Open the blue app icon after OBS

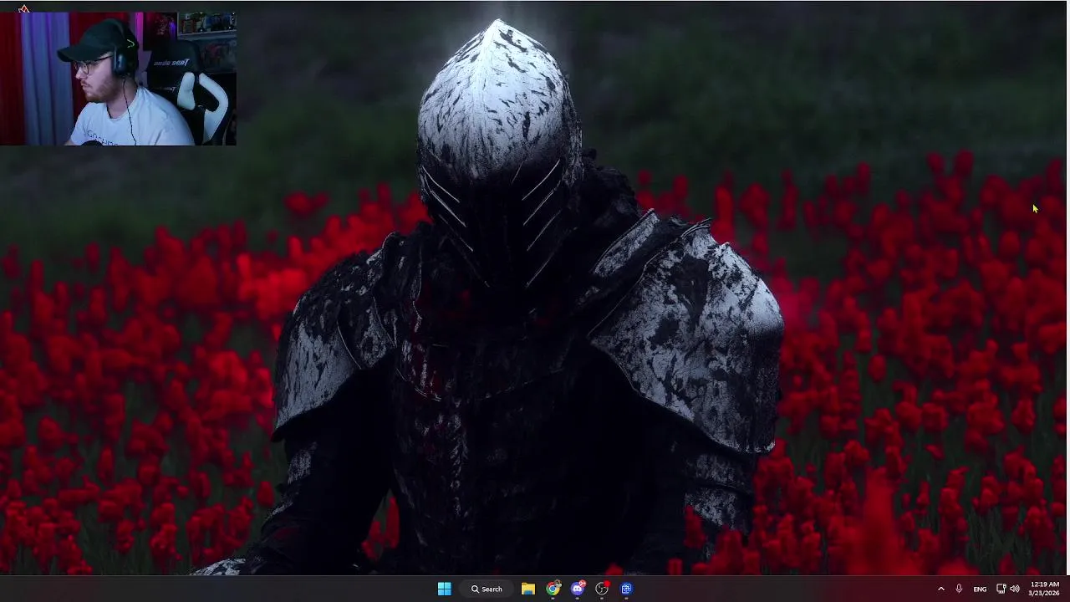coord(626,589)
